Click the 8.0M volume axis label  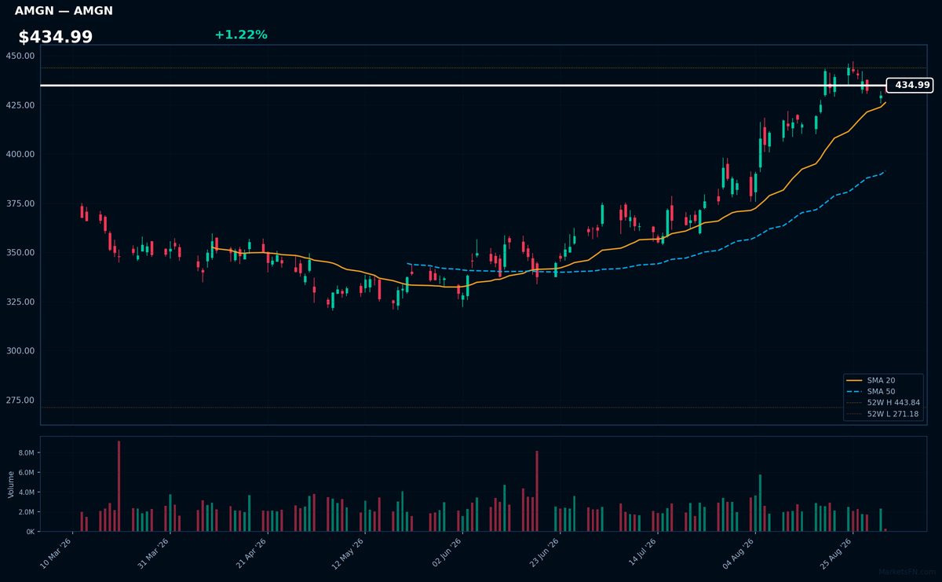pos(26,453)
